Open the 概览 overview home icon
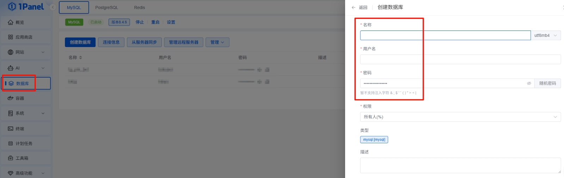This screenshot has height=178, width=564. [x=11, y=22]
